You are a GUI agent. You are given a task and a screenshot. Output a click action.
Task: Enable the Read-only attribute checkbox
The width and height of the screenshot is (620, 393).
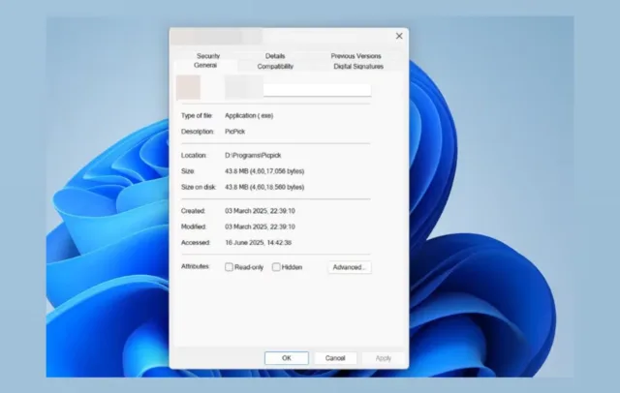(229, 267)
